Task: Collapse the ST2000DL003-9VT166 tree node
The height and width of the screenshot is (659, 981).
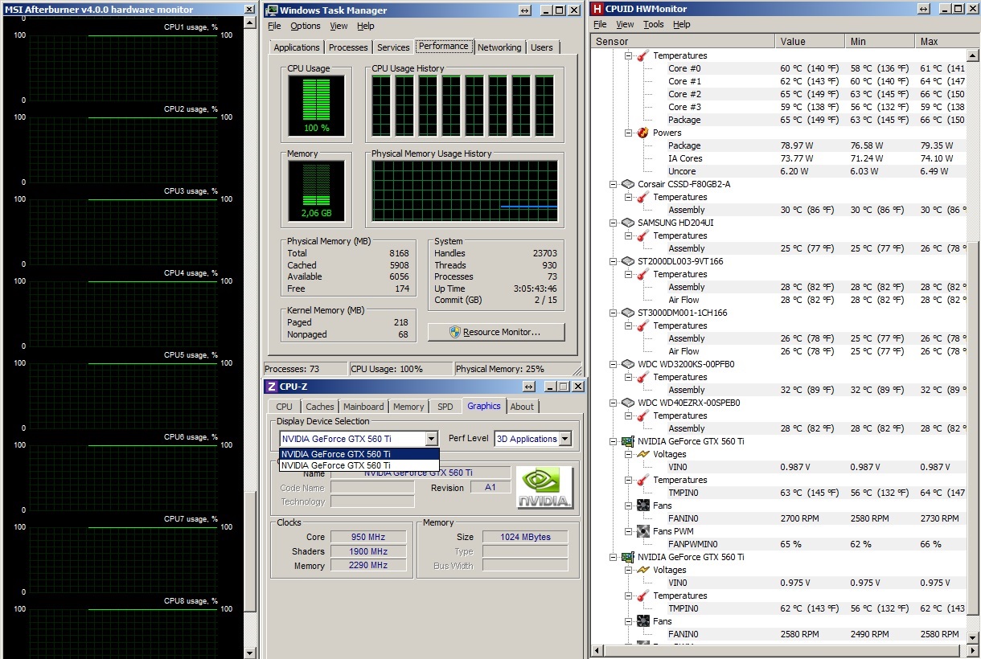Action: (x=614, y=261)
